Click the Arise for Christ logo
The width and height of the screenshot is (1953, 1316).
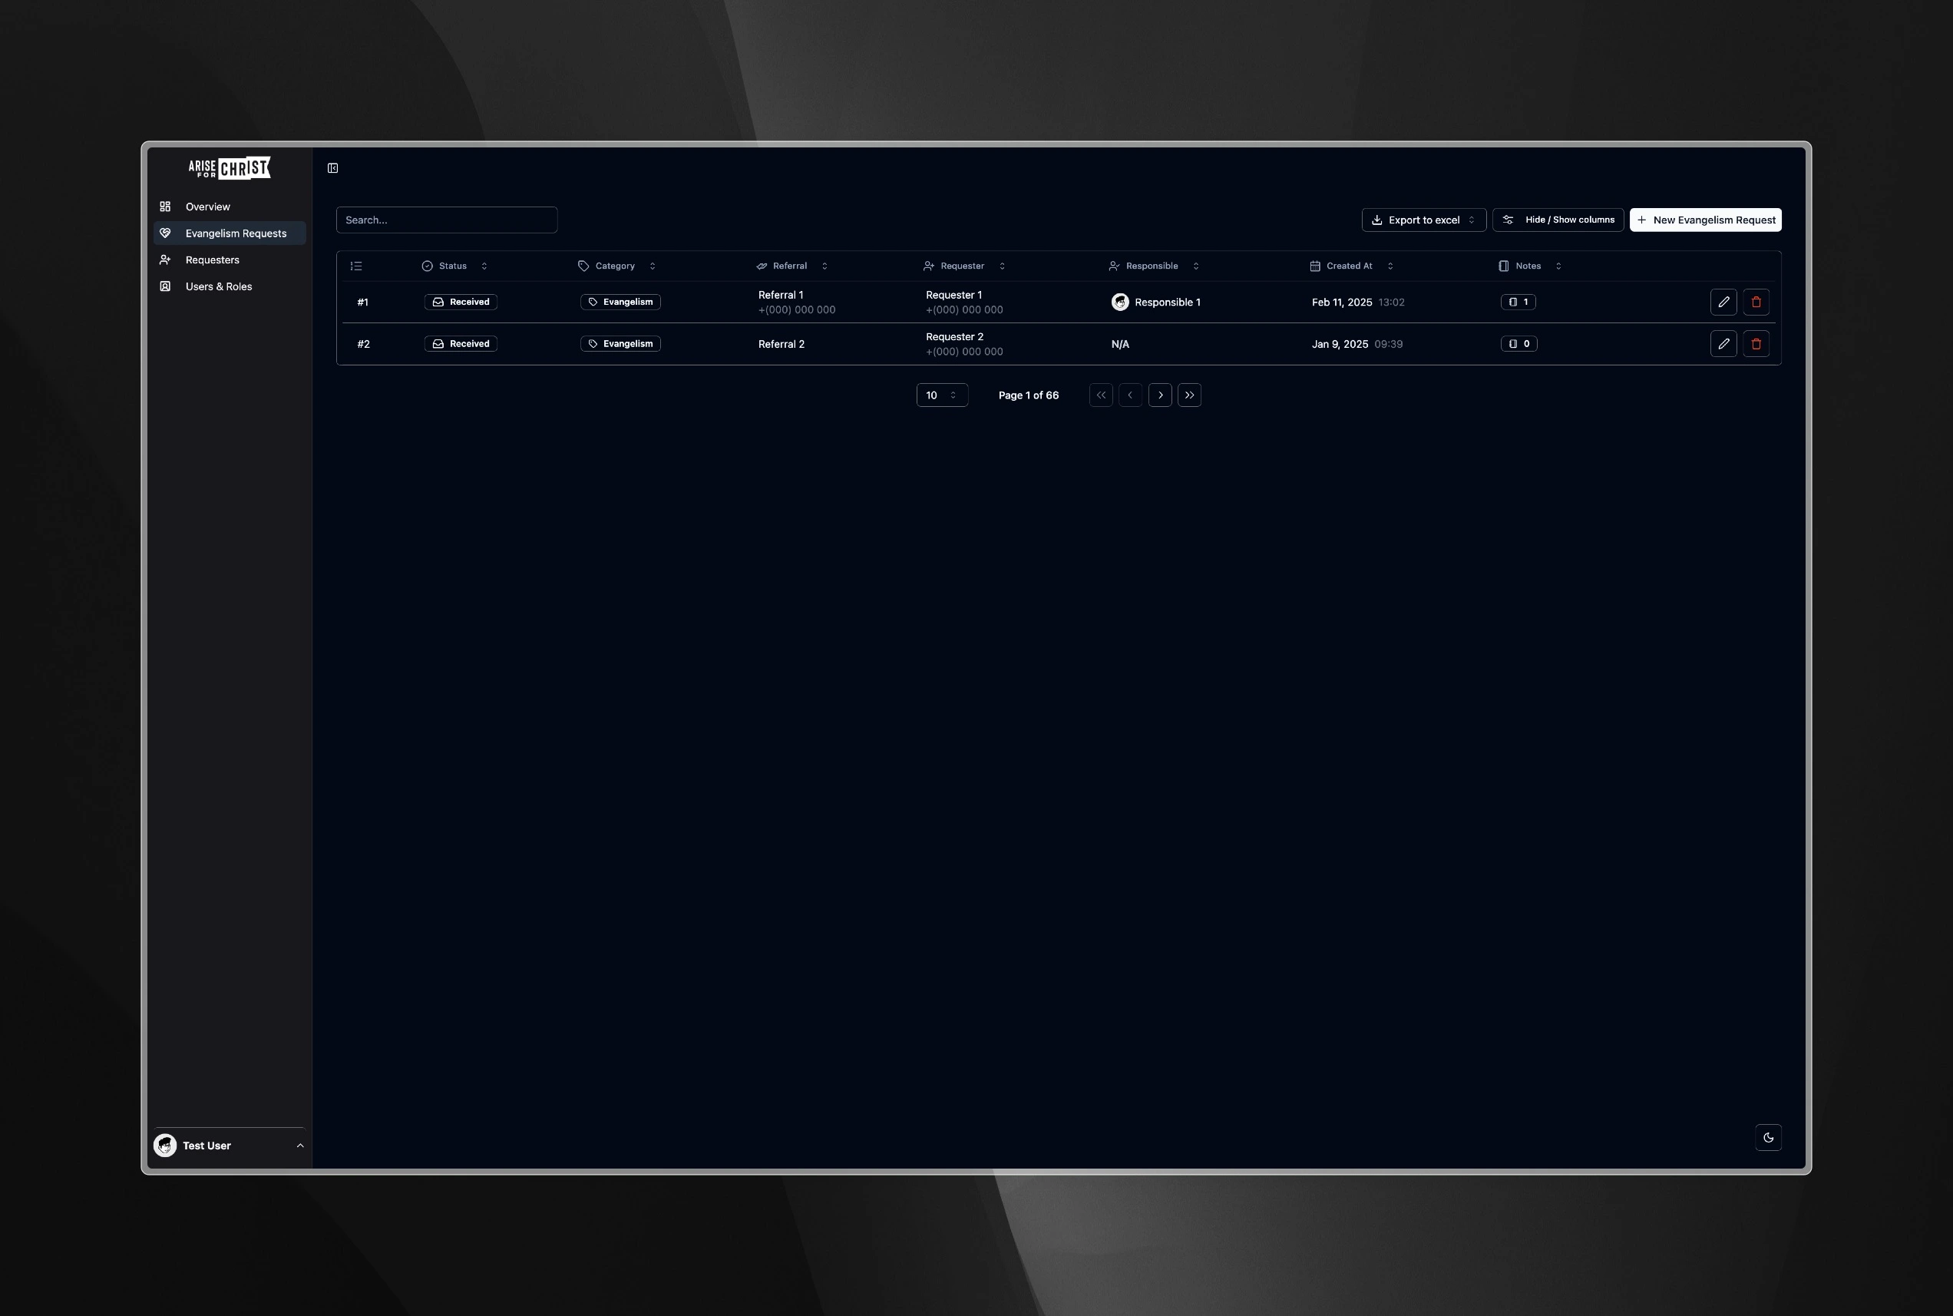229,168
